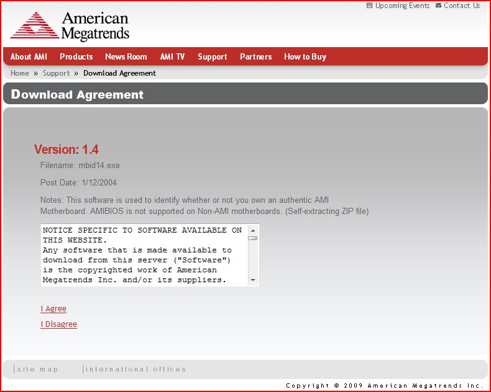Click the I Agree link
The width and height of the screenshot is (491, 392).
(x=53, y=309)
